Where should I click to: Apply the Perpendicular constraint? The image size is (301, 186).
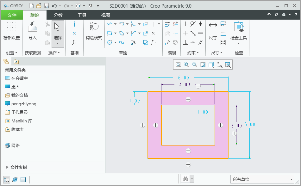[x=185, y=42]
